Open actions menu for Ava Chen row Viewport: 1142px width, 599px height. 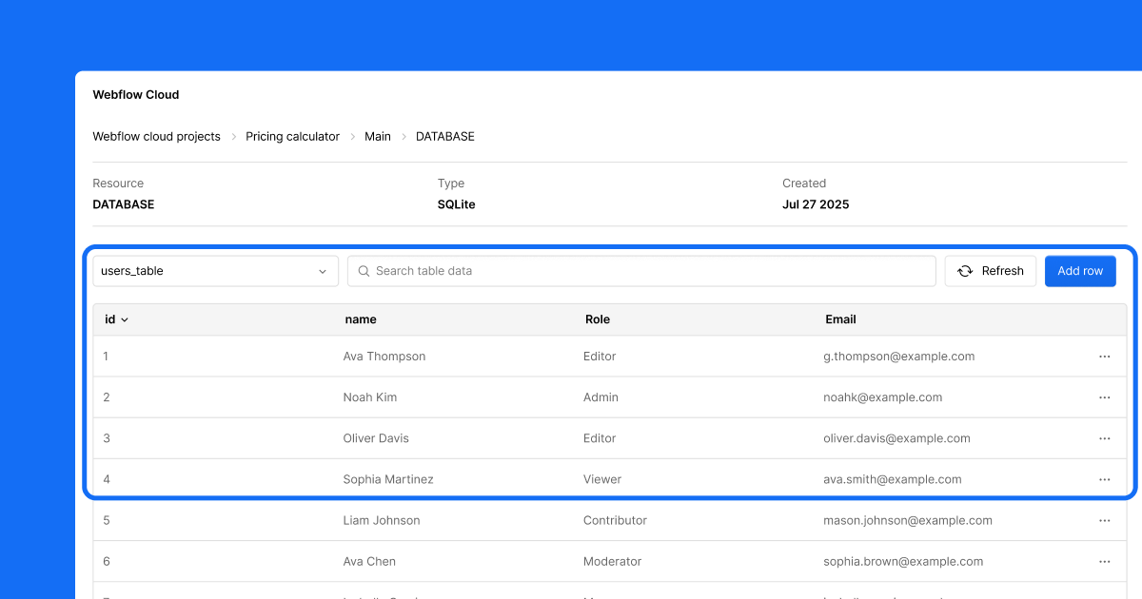click(1104, 561)
